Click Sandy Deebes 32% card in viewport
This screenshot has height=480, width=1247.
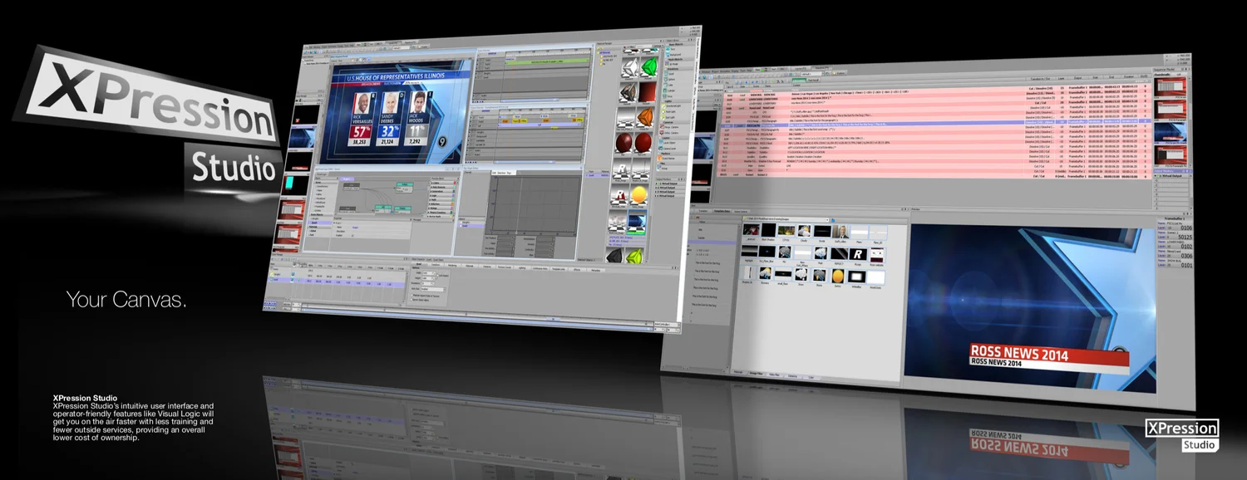(390, 119)
